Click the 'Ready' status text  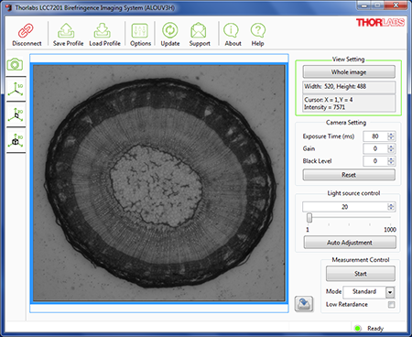pos(375,329)
